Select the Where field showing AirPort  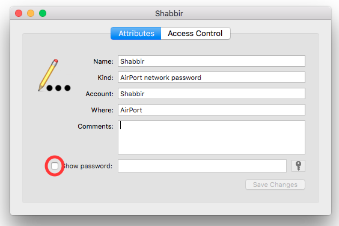click(212, 110)
